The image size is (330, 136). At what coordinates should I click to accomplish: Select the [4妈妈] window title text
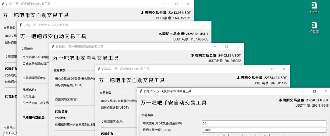click(126, 69)
